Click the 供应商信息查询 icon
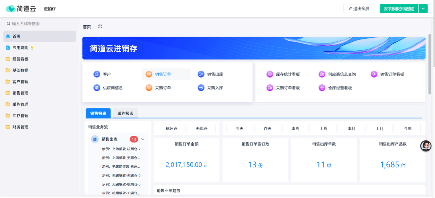 point(322,74)
